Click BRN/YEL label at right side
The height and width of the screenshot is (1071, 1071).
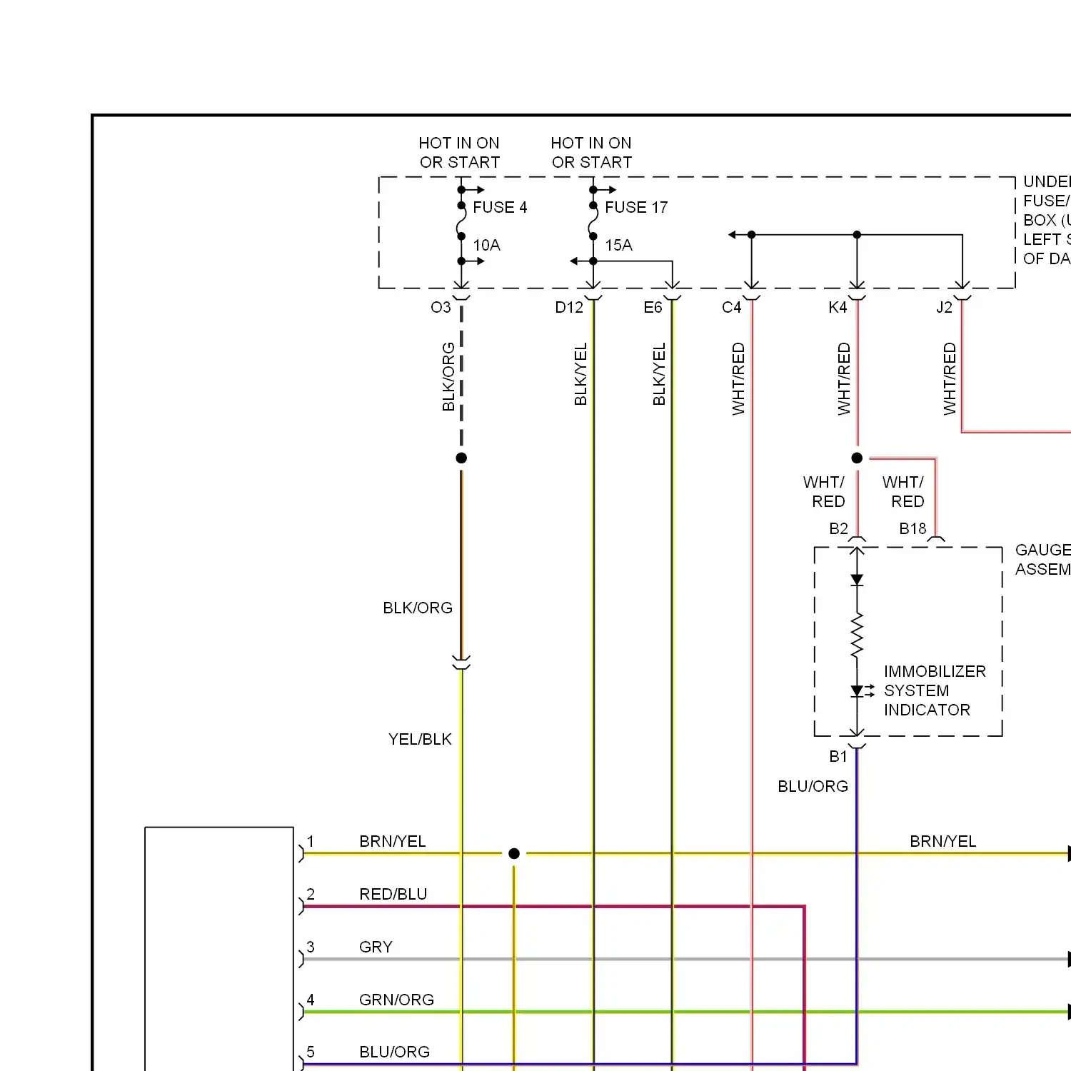[943, 842]
